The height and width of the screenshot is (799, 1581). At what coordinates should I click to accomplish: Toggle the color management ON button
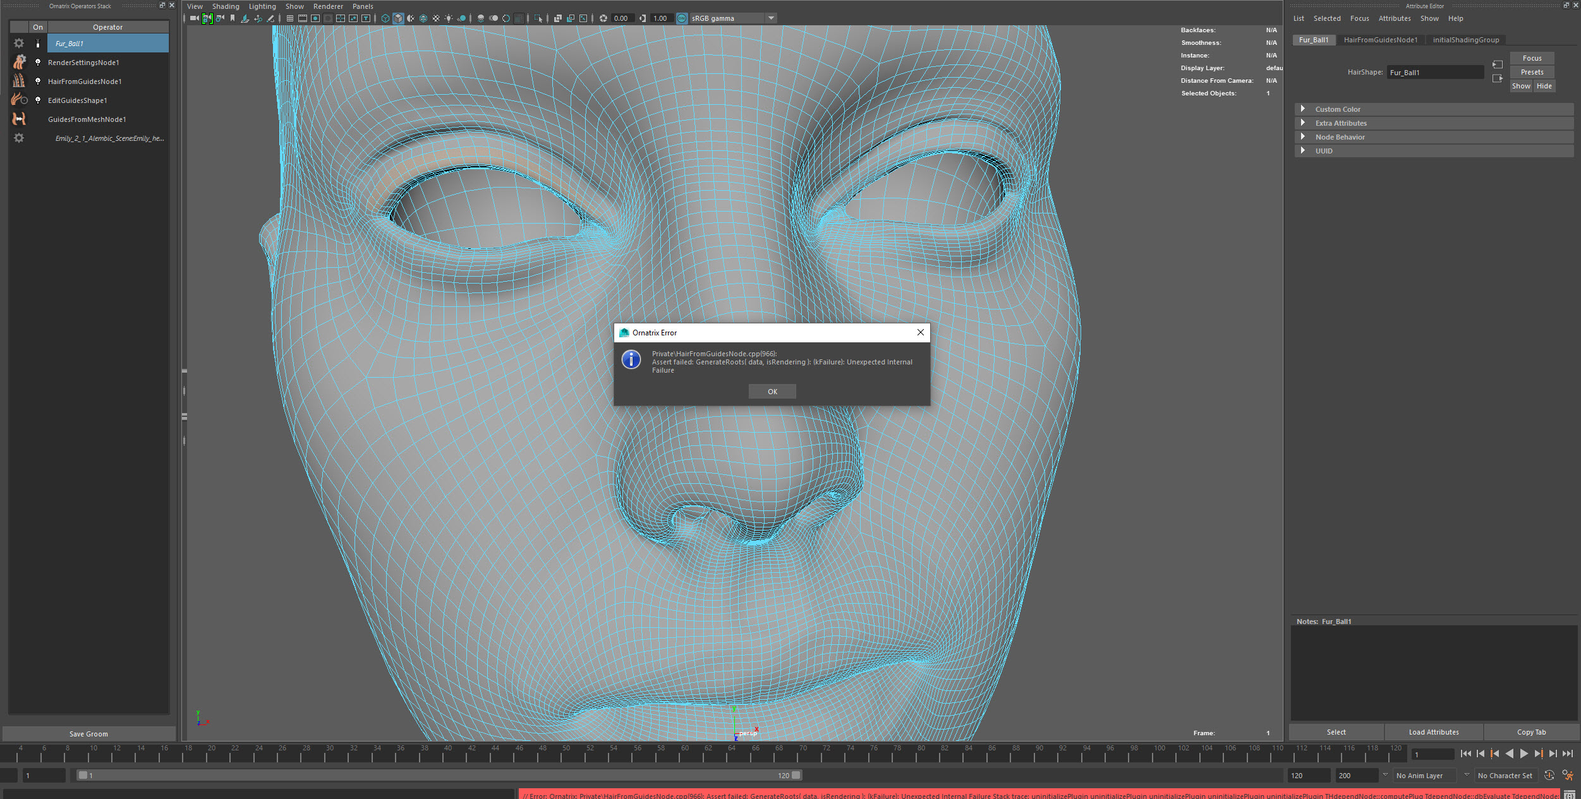[x=681, y=18]
